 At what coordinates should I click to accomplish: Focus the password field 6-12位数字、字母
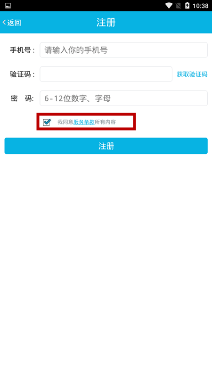click(x=123, y=98)
